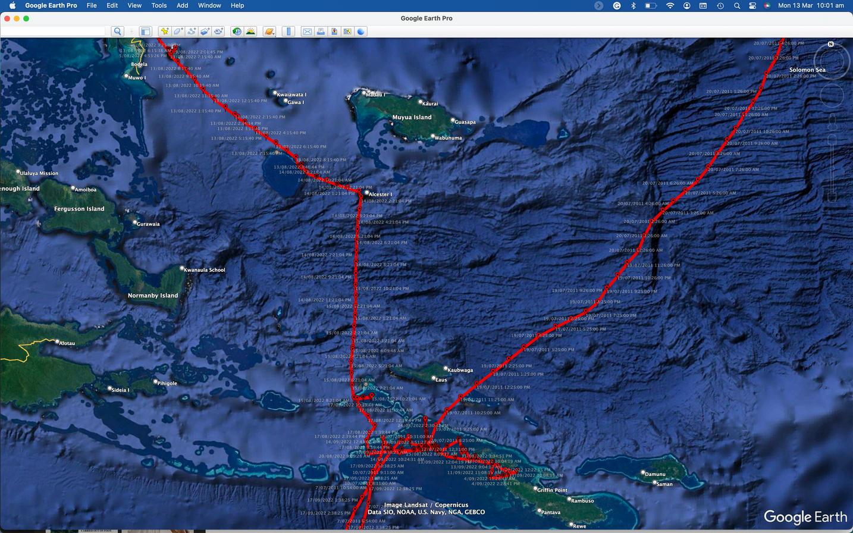Click the Solomon Sea label
This screenshot has width=853, height=533.
pos(807,70)
